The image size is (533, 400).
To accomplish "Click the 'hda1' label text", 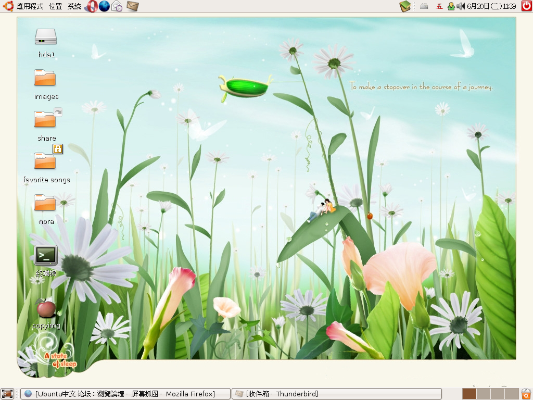I will (x=46, y=55).
